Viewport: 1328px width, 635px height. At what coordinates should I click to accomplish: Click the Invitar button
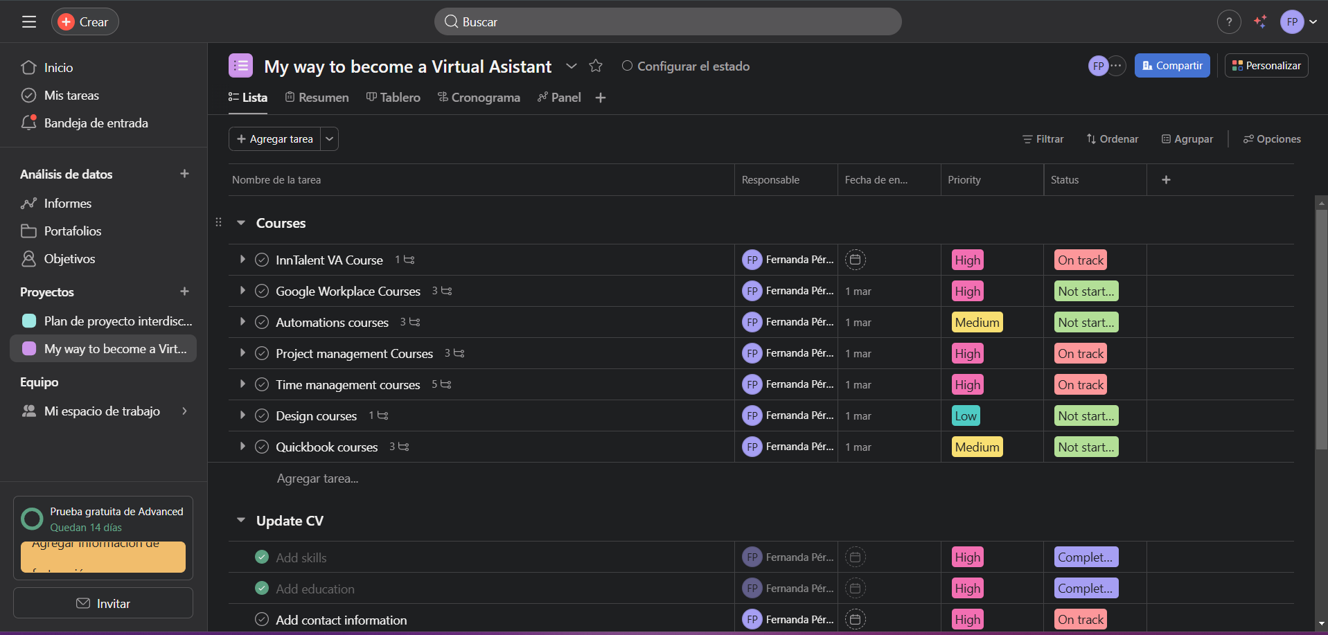pyautogui.click(x=103, y=603)
